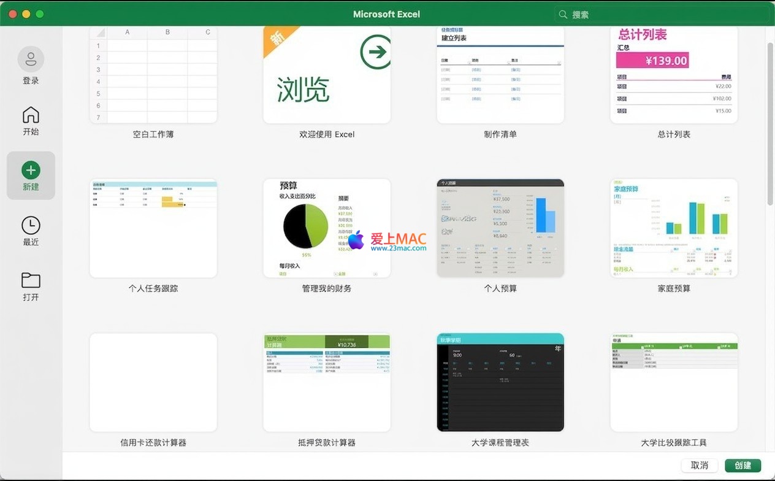Open the 管理我的财务 pie chart template

point(327,228)
